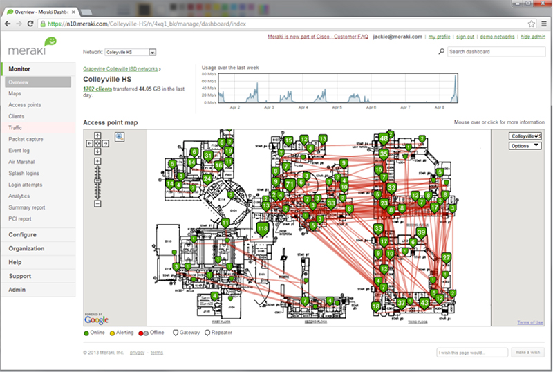Click the Meraki logo
The width and height of the screenshot is (553, 372).
tap(32, 46)
